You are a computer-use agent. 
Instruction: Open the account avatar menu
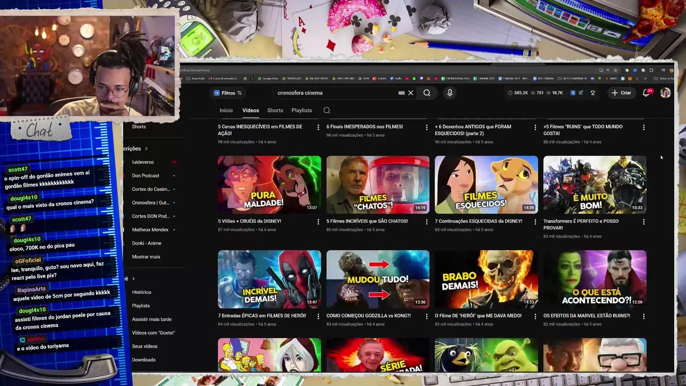click(665, 93)
